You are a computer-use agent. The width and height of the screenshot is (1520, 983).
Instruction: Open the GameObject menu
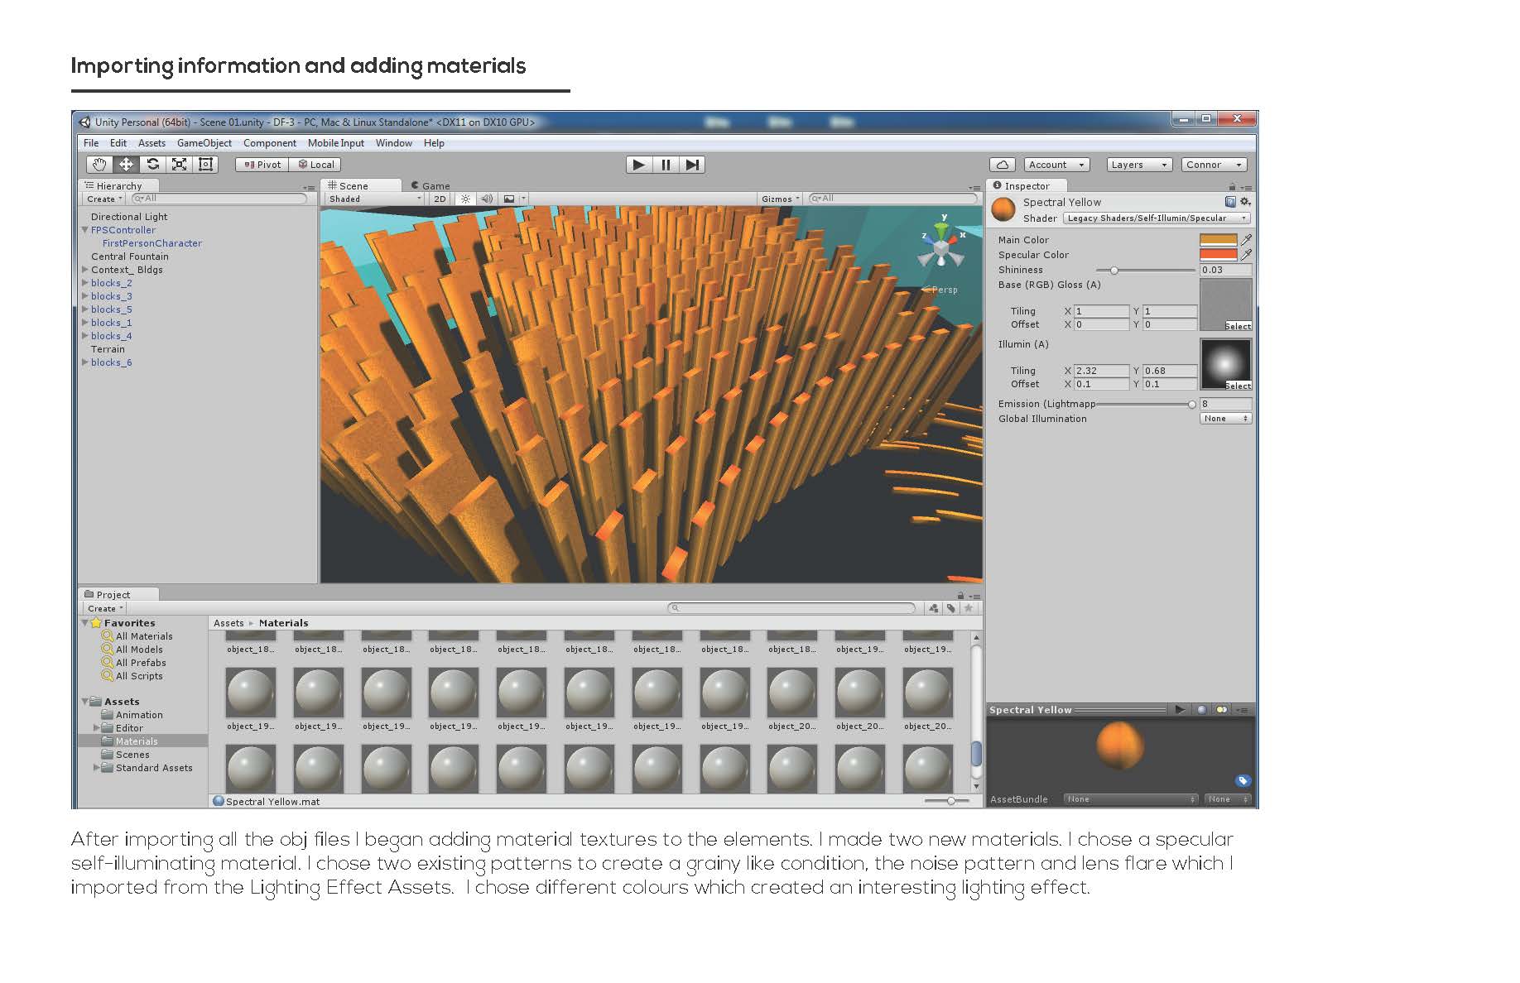(x=204, y=142)
